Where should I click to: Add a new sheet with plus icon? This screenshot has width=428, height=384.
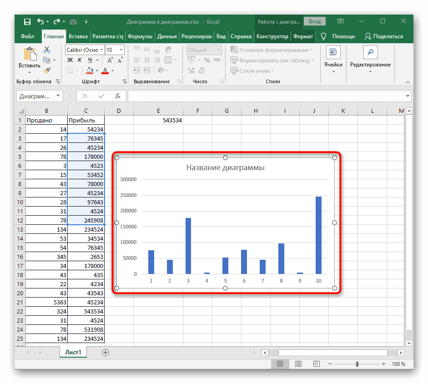106,353
